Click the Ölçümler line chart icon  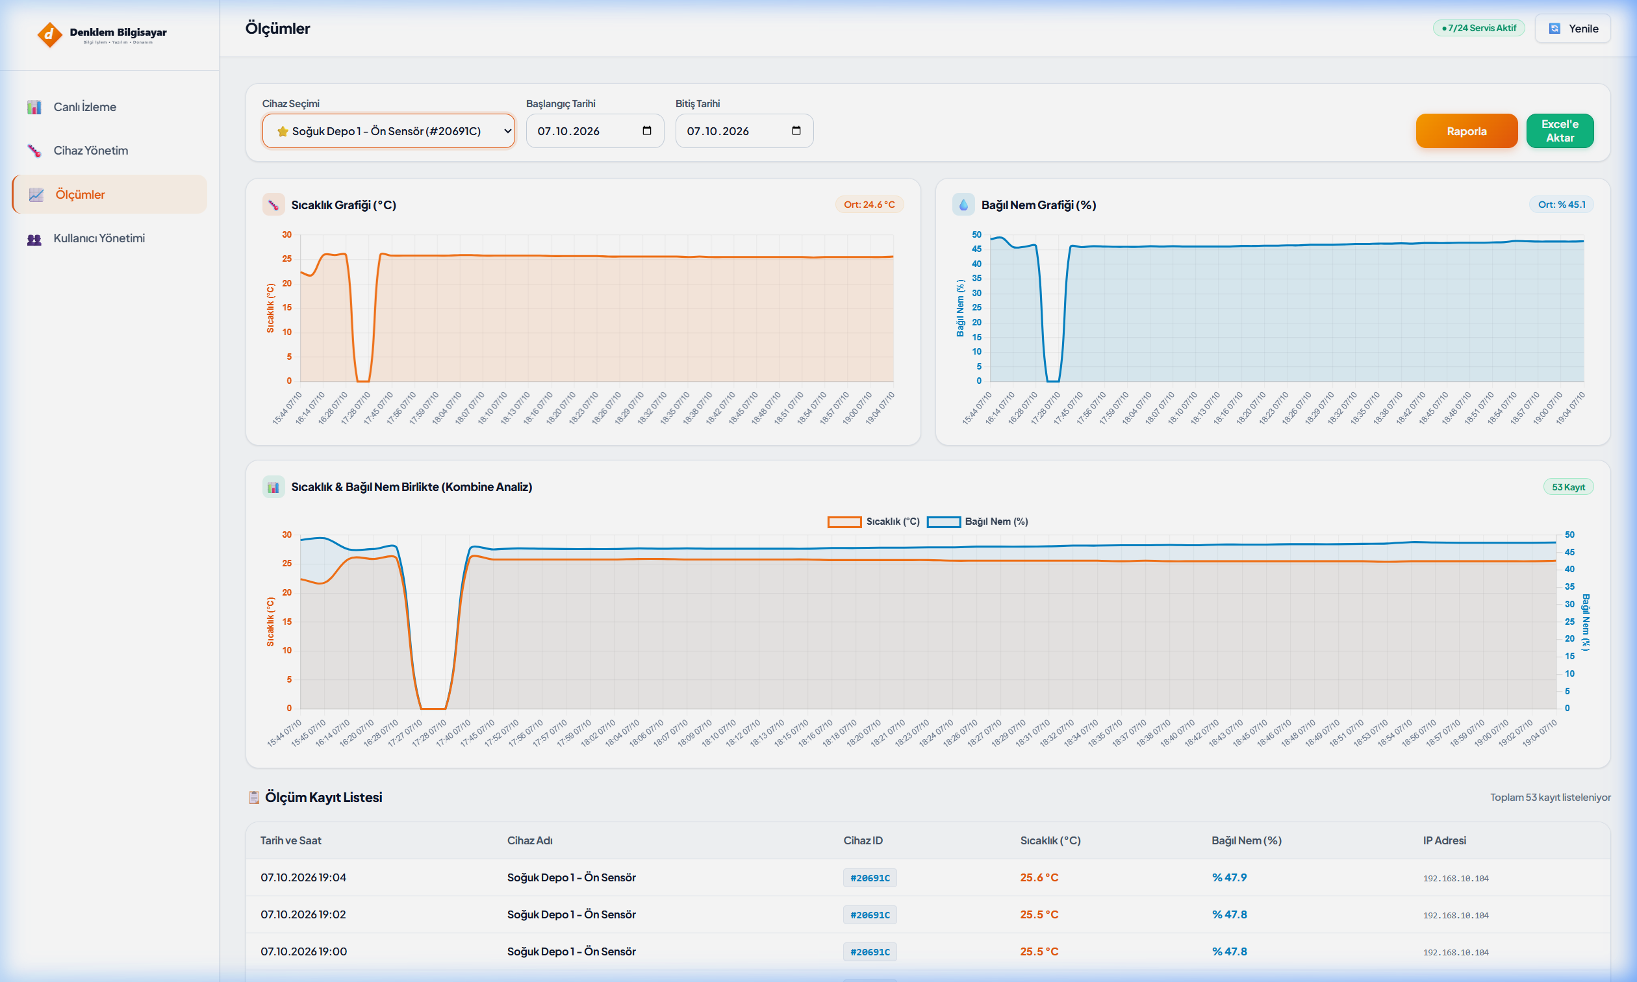point(36,195)
